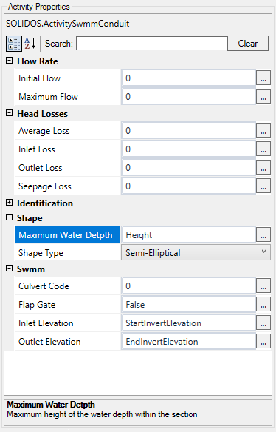The width and height of the screenshot is (276, 432).
Task: Open ellipsis editor for Maximum Flow
Action: [x=263, y=97]
